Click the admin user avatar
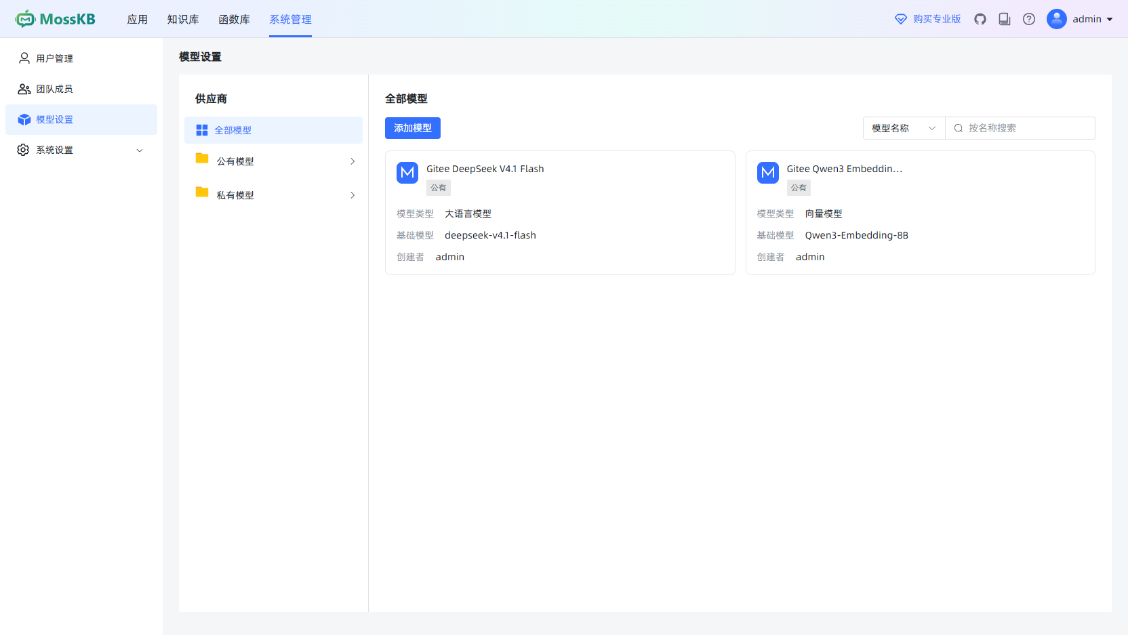This screenshot has width=1128, height=635. [1057, 19]
